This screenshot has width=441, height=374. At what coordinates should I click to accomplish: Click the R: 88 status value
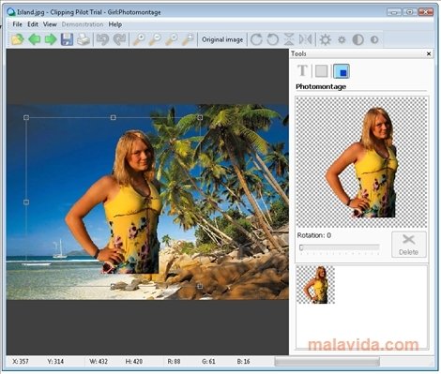[174, 362]
